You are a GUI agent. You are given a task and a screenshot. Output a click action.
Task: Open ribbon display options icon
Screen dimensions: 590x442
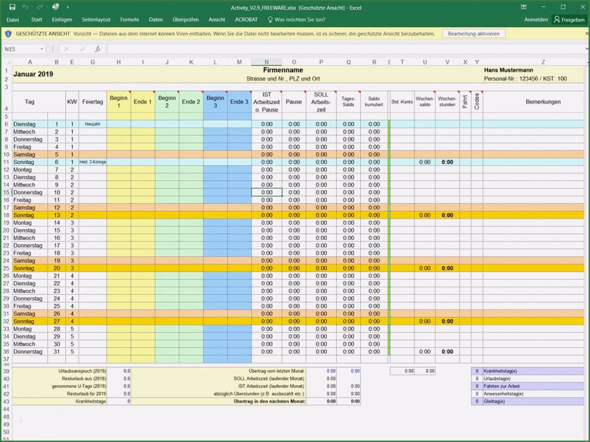(x=524, y=7)
